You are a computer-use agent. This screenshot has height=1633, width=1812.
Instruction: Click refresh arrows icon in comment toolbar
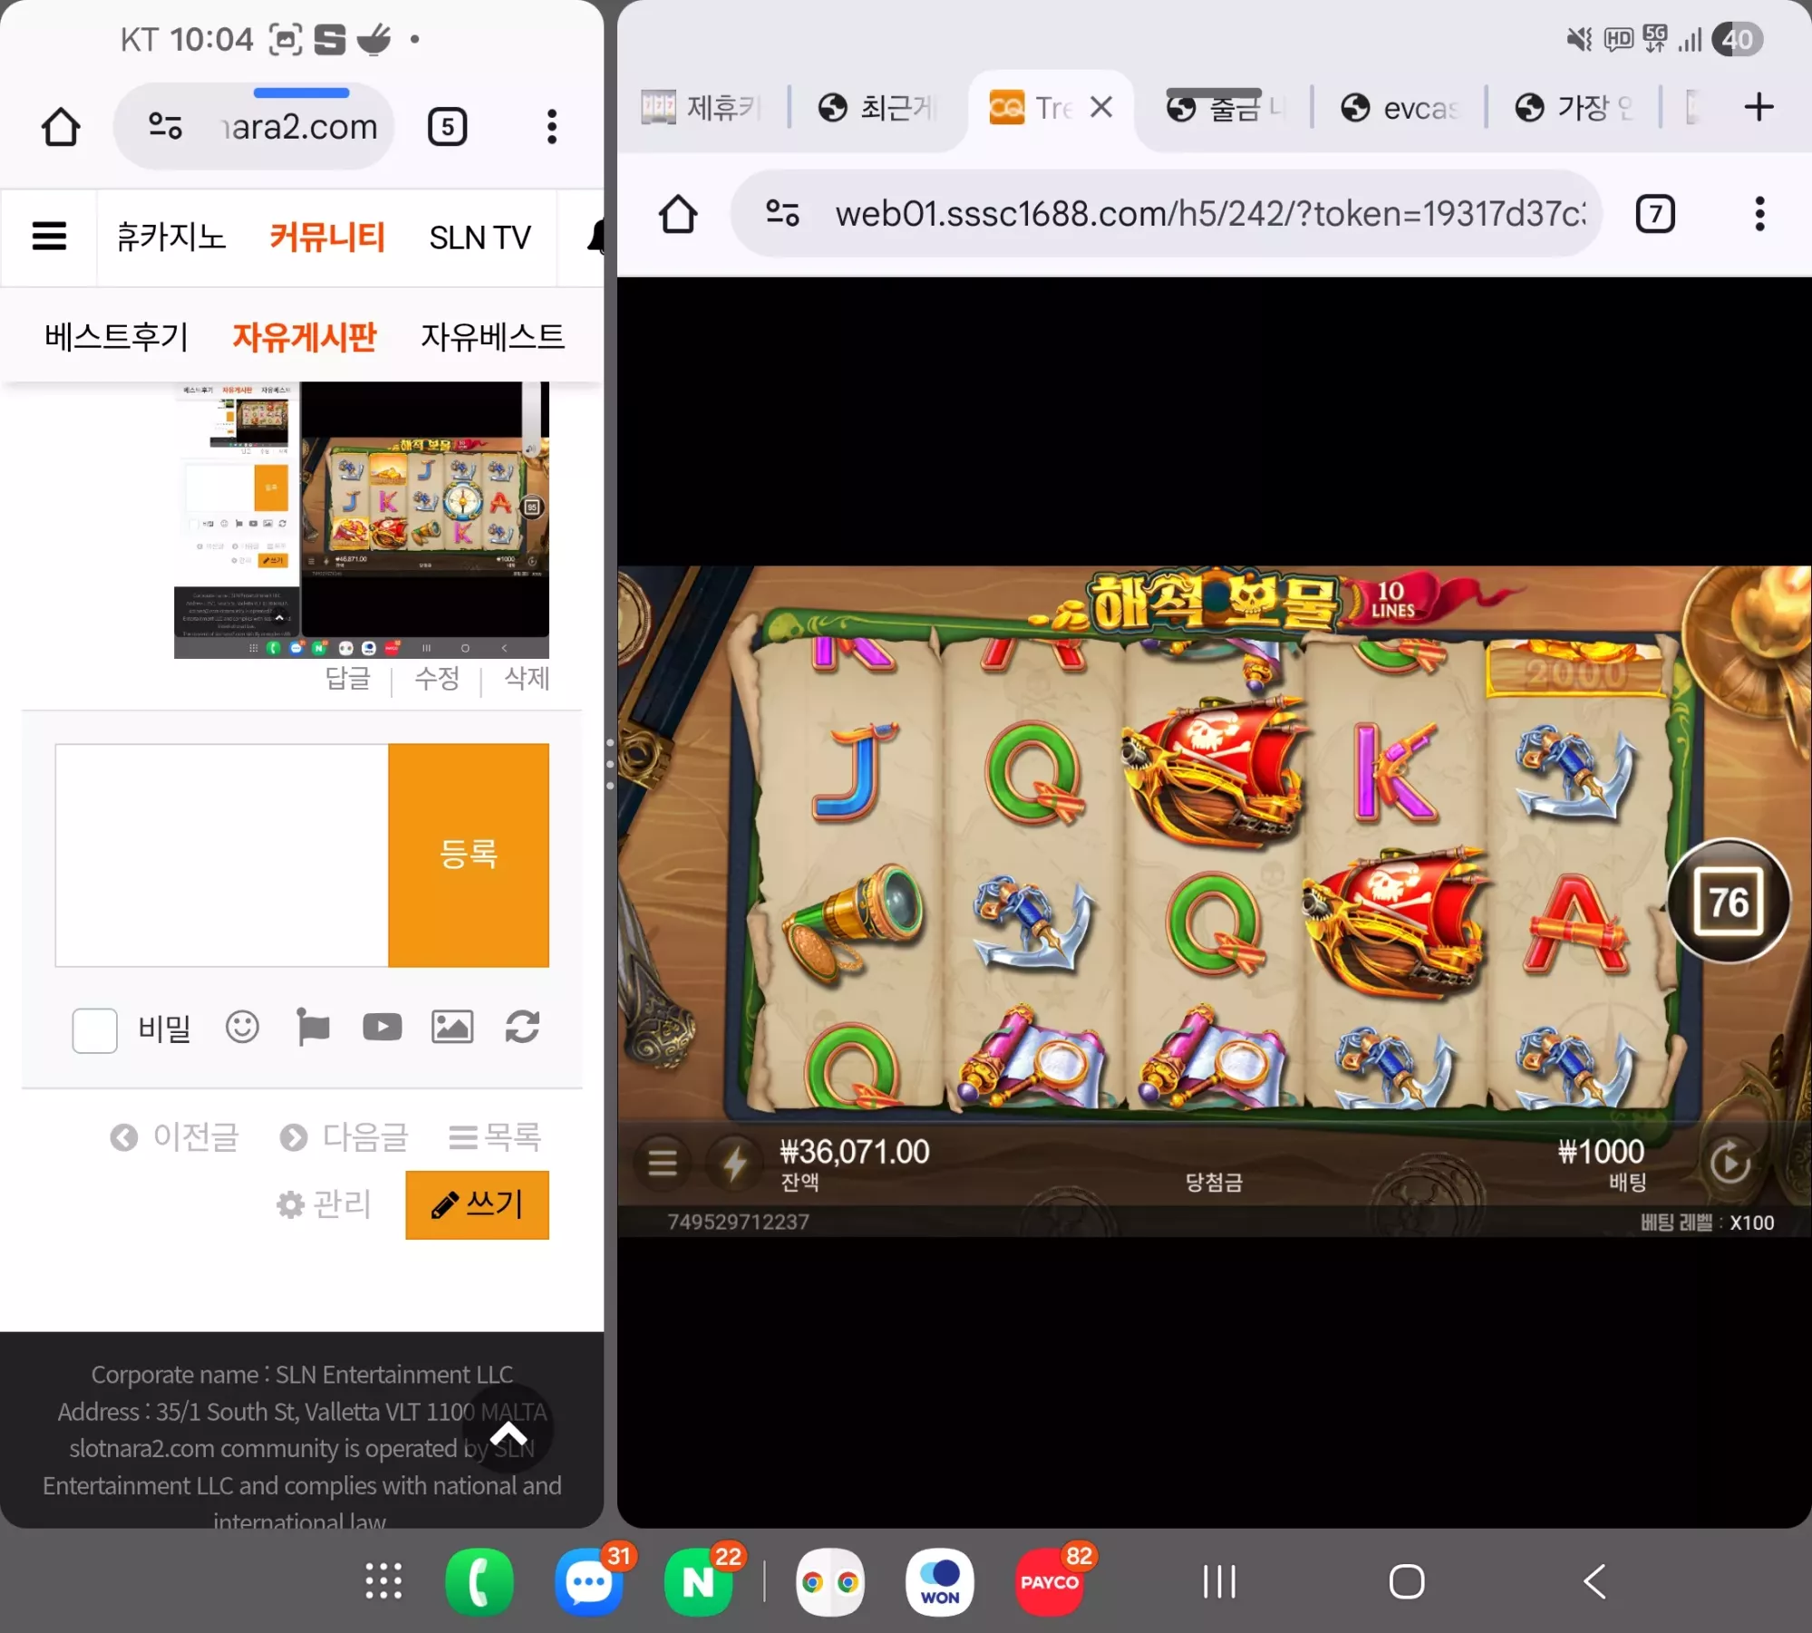click(522, 1027)
